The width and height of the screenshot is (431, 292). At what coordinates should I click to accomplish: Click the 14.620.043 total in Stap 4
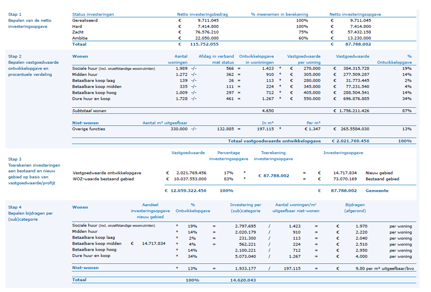coord(243,280)
